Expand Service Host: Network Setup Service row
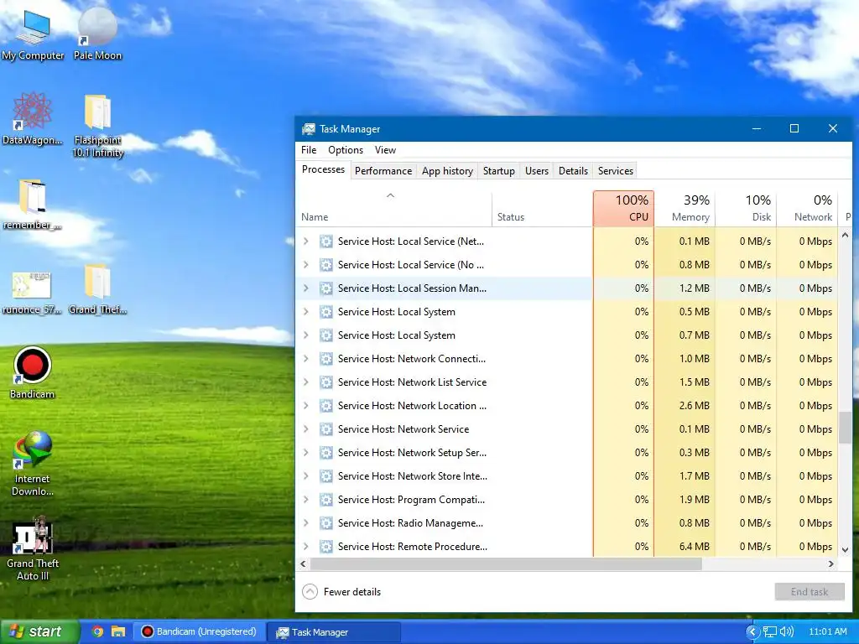Viewport: 859px width, 644px height. coord(306,452)
